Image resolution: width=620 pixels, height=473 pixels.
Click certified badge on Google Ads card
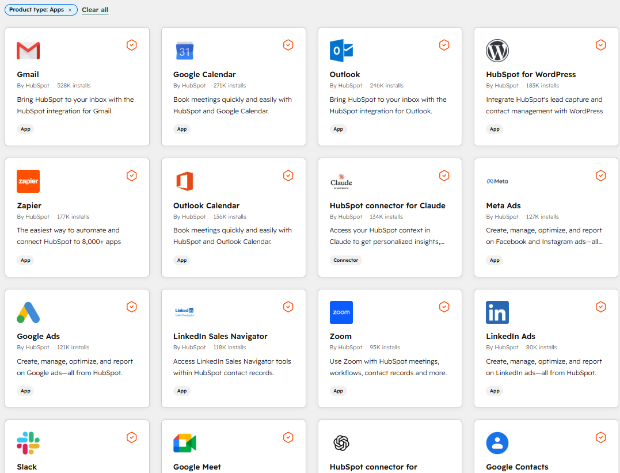point(132,307)
